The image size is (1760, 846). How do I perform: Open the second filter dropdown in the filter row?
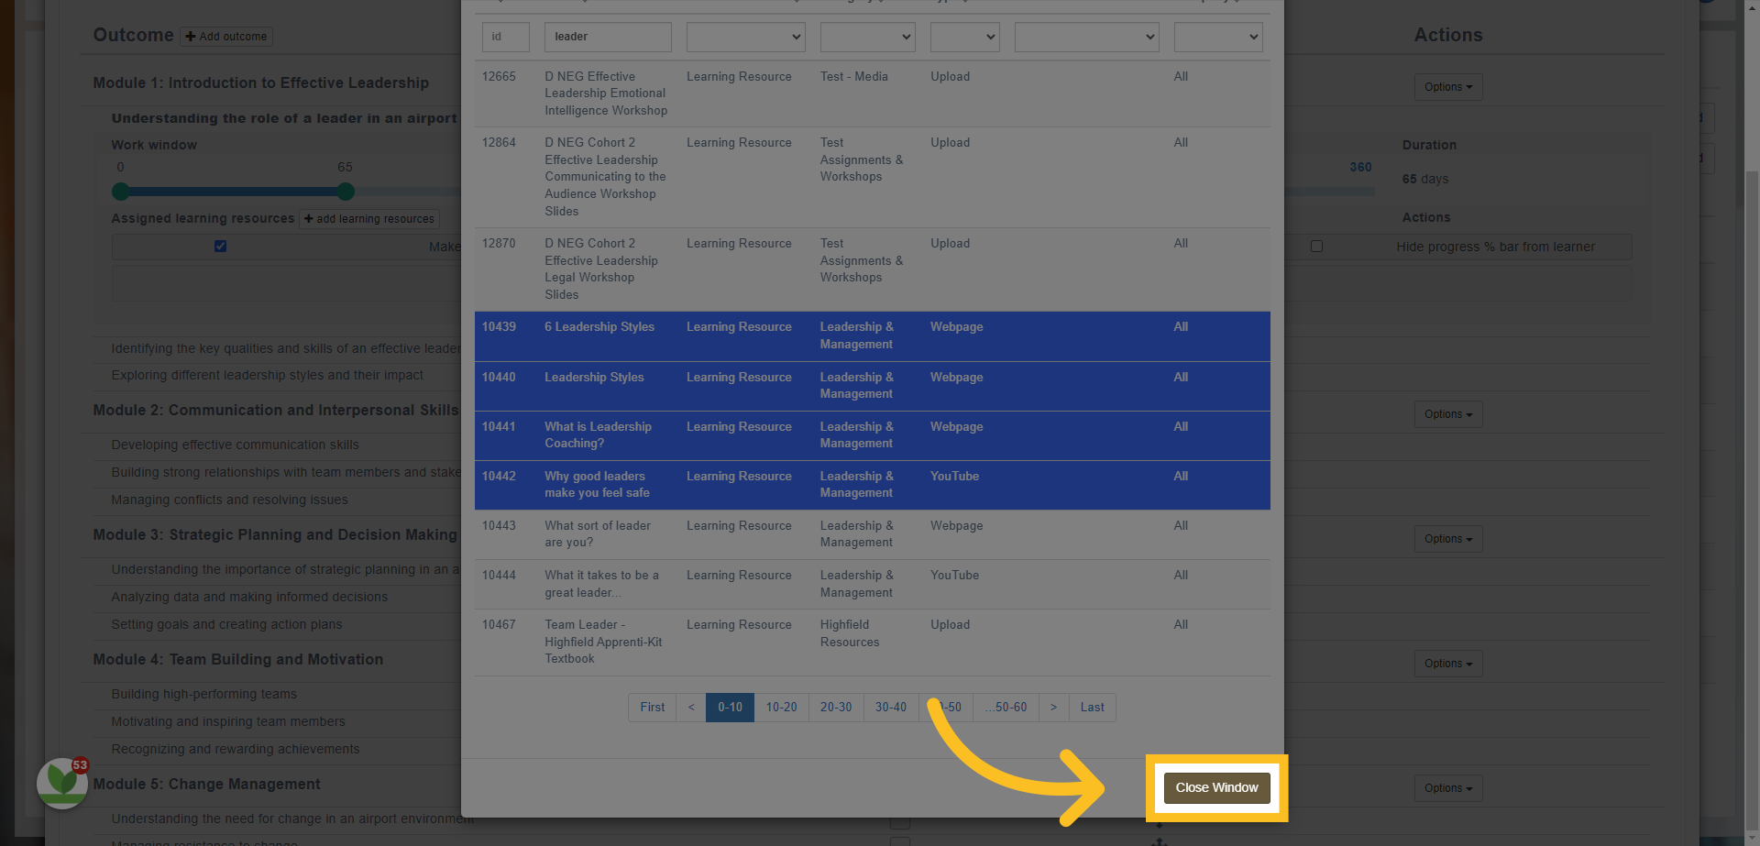point(867,37)
